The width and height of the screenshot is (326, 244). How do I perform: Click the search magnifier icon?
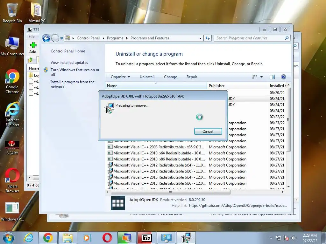[x=287, y=38]
